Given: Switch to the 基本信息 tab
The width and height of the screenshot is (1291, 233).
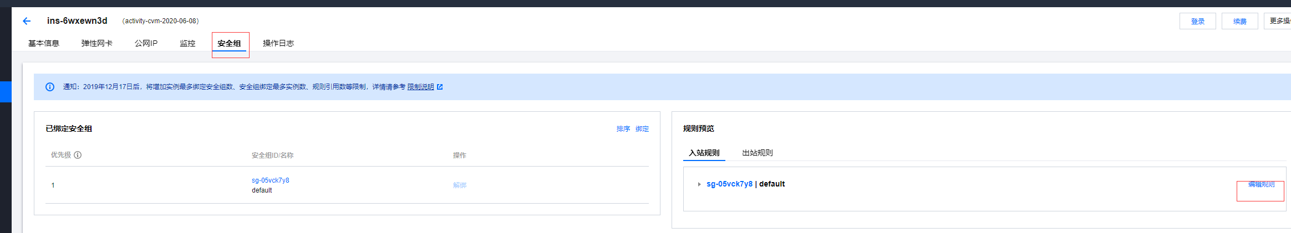Looking at the screenshot, I should (44, 43).
